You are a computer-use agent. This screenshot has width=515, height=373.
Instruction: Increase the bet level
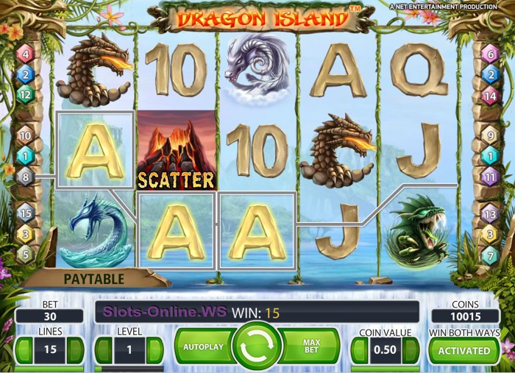click(154, 349)
